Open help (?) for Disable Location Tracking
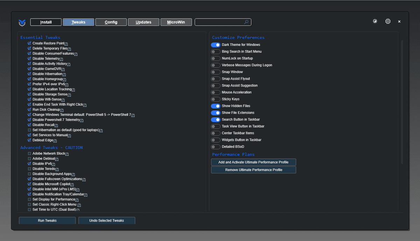 (73, 90)
